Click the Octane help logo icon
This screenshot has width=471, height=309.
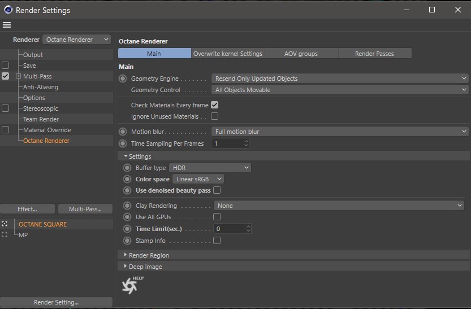pos(131,285)
